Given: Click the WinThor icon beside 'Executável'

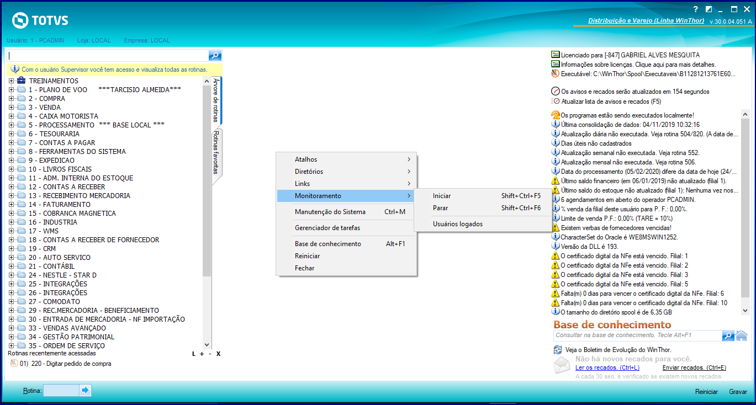Looking at the screenshot, I should [x=556, y=73].
